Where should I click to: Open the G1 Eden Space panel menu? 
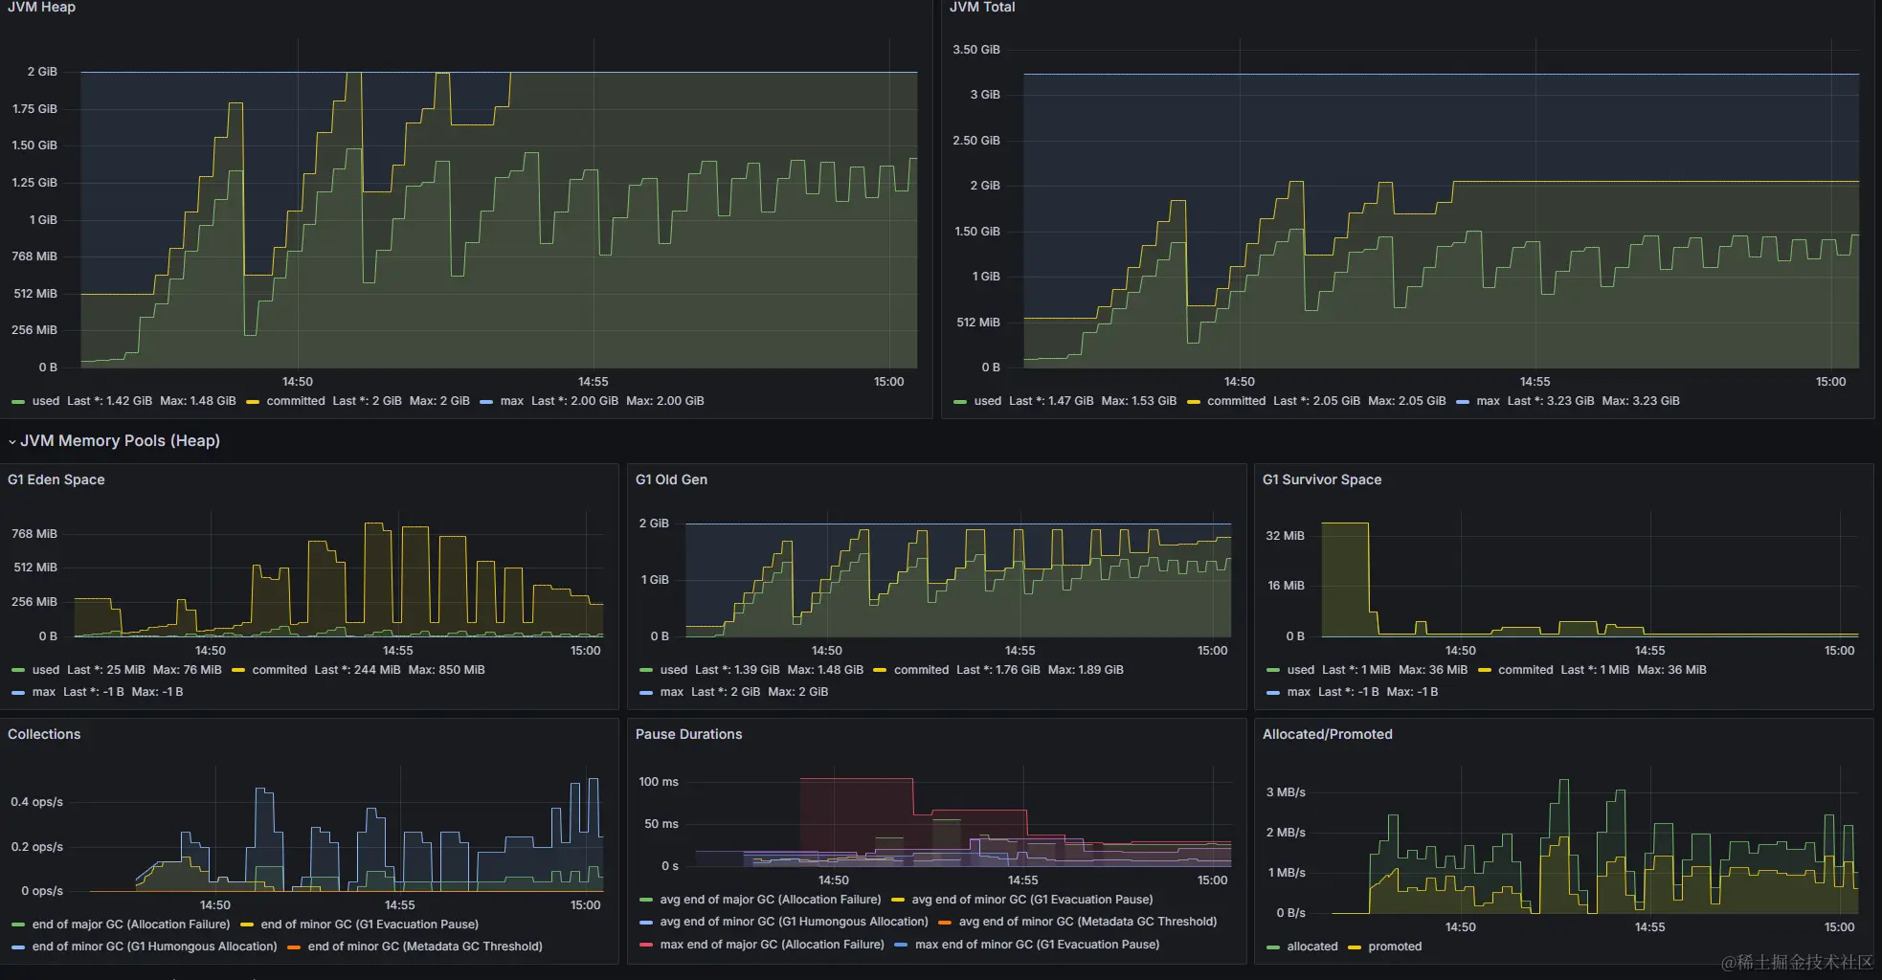point(56,479)
